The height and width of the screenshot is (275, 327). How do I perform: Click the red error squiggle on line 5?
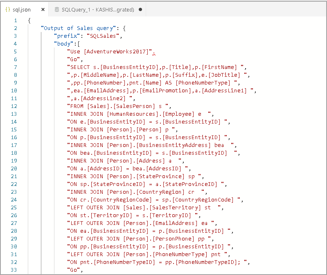pyautogui.click(x=154, y=55)
